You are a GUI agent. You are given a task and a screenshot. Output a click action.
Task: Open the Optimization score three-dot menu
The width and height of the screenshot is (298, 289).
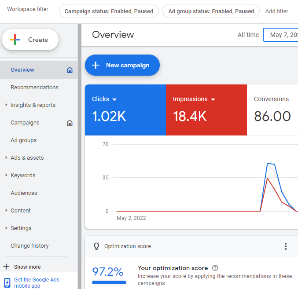[286, 246]
